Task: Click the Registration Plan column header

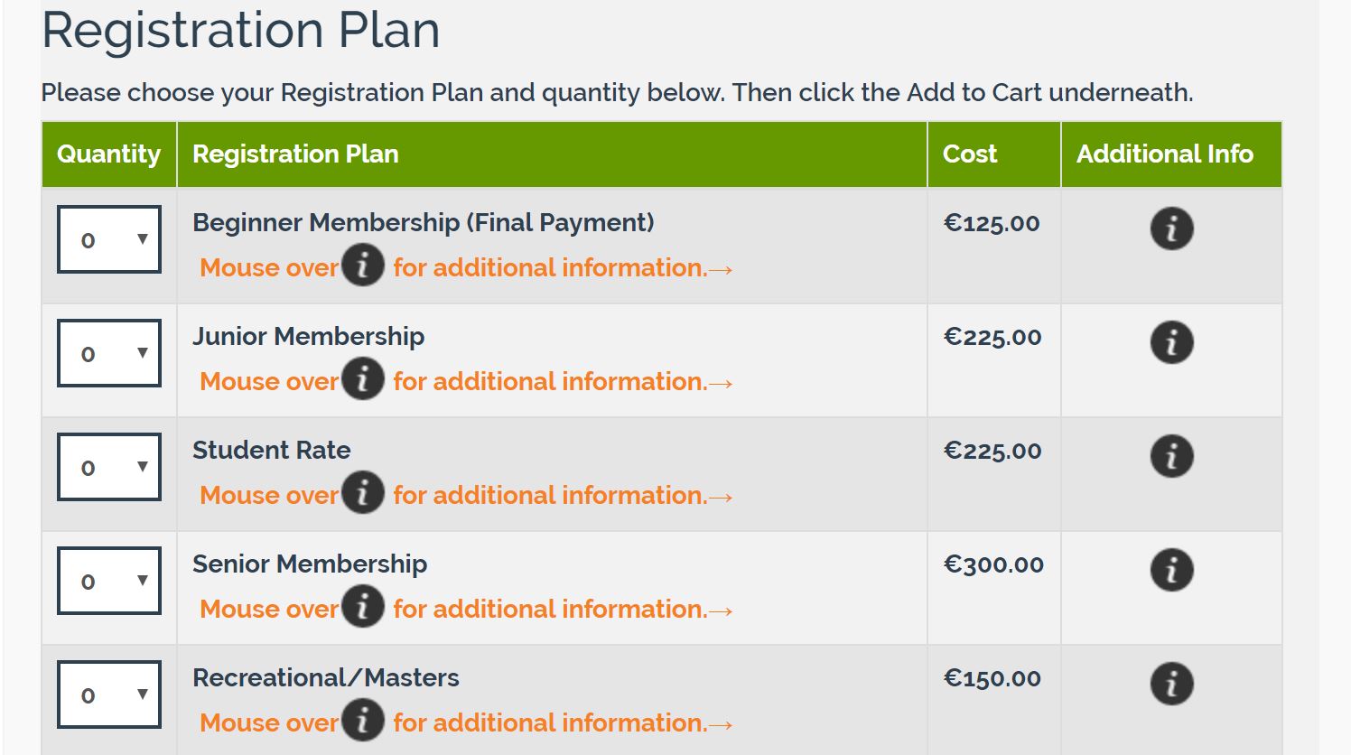Action: click(x=295, y=154)
